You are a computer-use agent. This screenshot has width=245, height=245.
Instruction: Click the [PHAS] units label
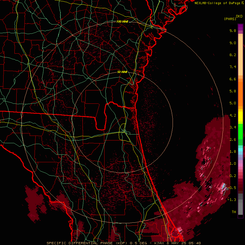[230, 19]
